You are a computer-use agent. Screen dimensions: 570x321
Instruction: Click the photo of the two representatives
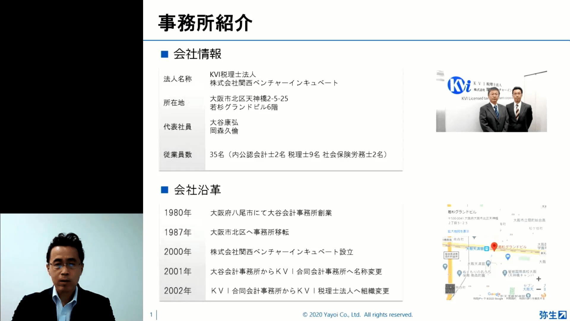491,101
